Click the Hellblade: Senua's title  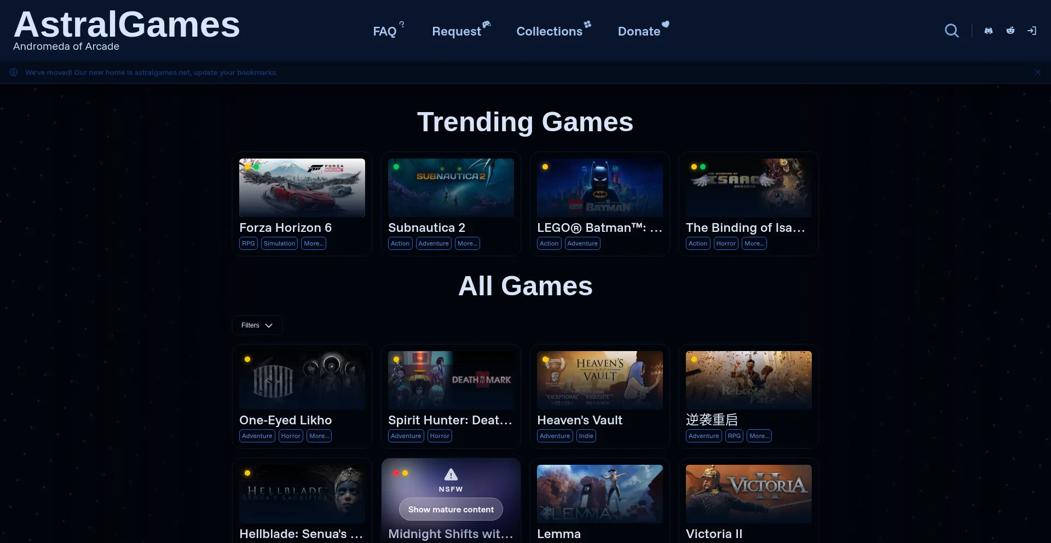pyautogui.click(x=301, y=534)
